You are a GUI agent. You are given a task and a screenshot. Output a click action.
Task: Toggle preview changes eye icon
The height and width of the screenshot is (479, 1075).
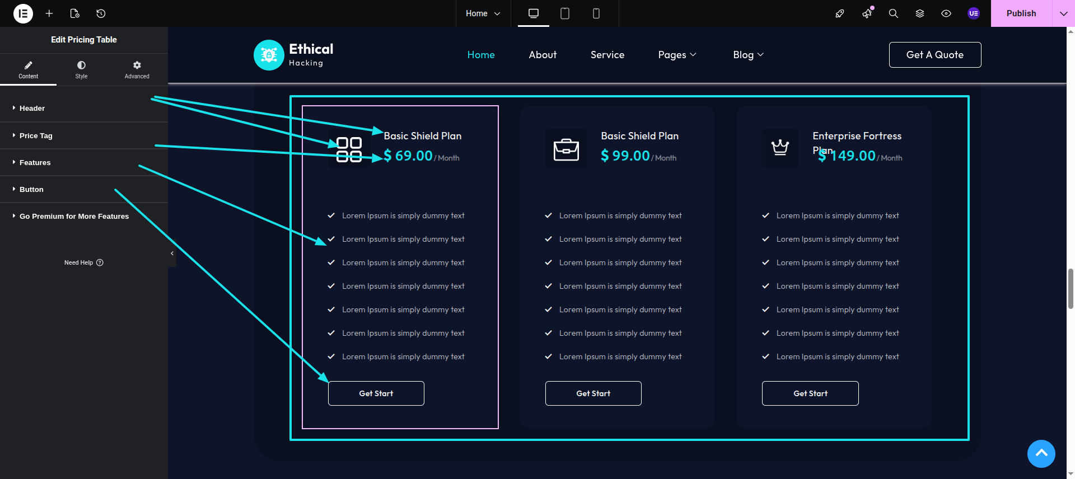pyautogui.click(x=946, y=13)
